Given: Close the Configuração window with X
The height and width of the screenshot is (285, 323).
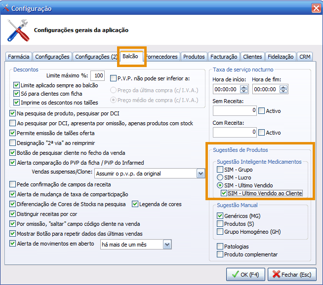Looking at the screenshot, I should point(316,8).
